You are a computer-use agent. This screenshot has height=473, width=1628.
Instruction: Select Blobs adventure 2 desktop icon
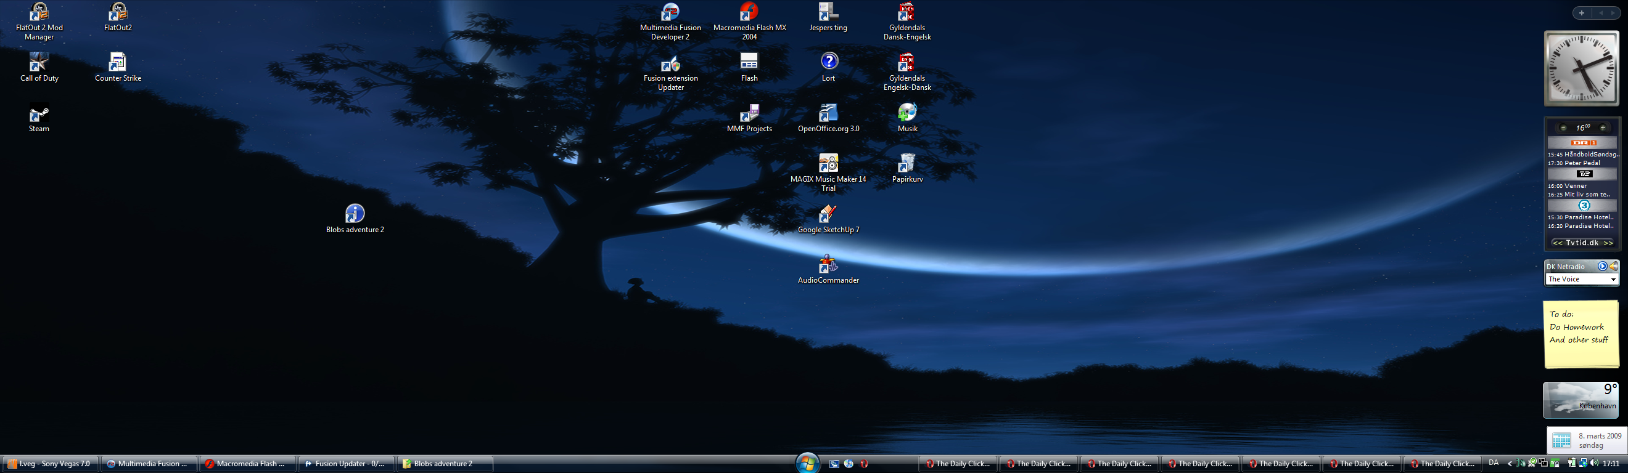(x=355, y=214)
